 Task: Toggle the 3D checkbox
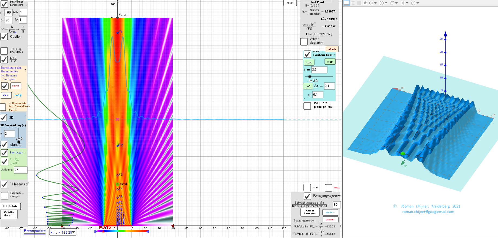coord(4,117)
